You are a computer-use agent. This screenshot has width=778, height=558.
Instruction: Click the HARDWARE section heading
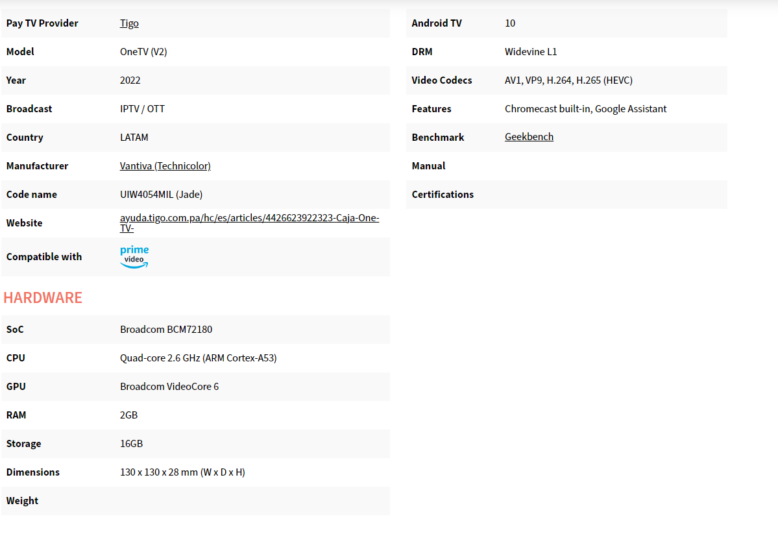43,298
